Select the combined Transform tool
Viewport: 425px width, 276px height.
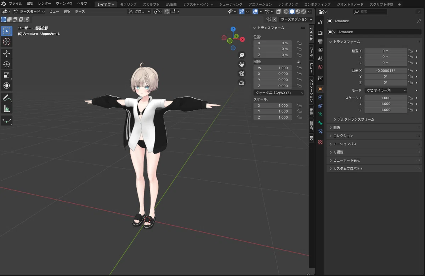pos(6,86)
